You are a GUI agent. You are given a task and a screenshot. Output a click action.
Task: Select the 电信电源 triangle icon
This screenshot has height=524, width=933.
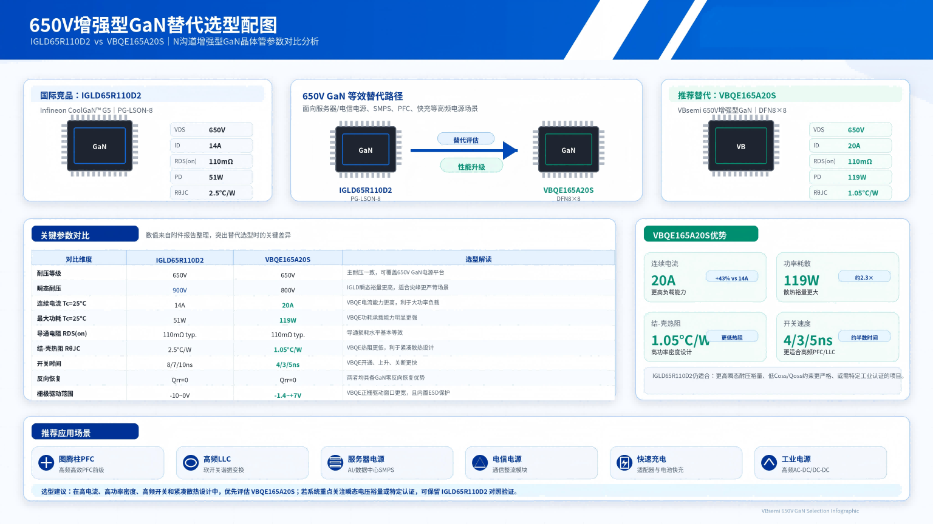click(x=480, y=463)
